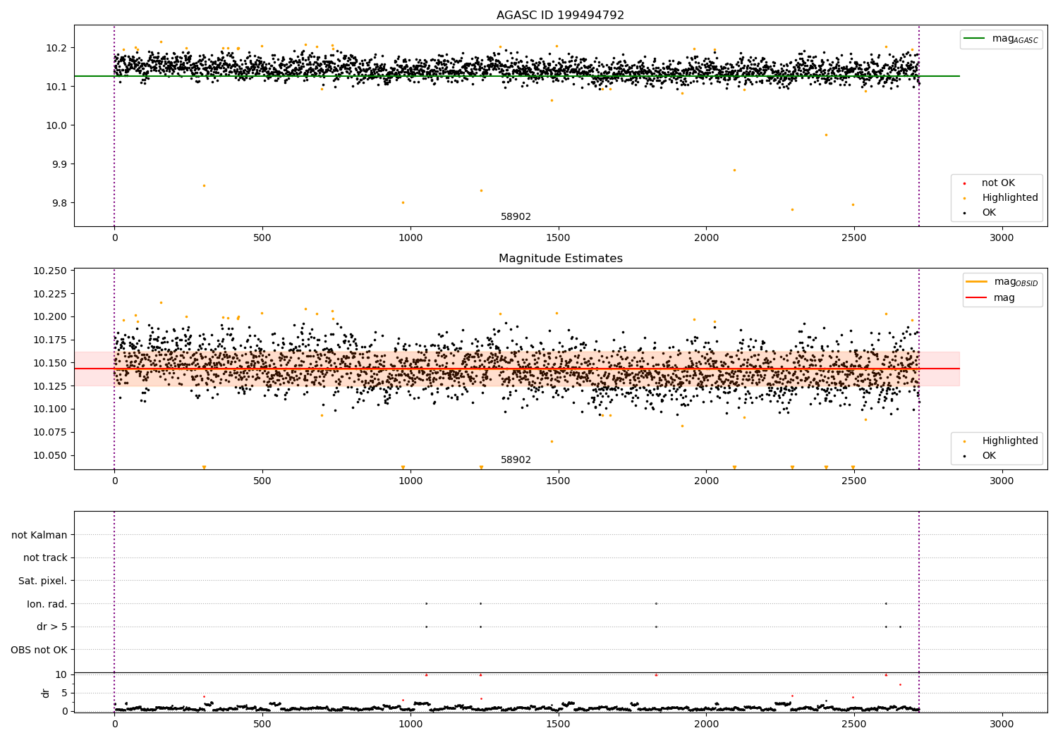Click "58902" in the Magnitude Estimates plot
This screenshot has width=1058, height=740.
click(516, 460)
